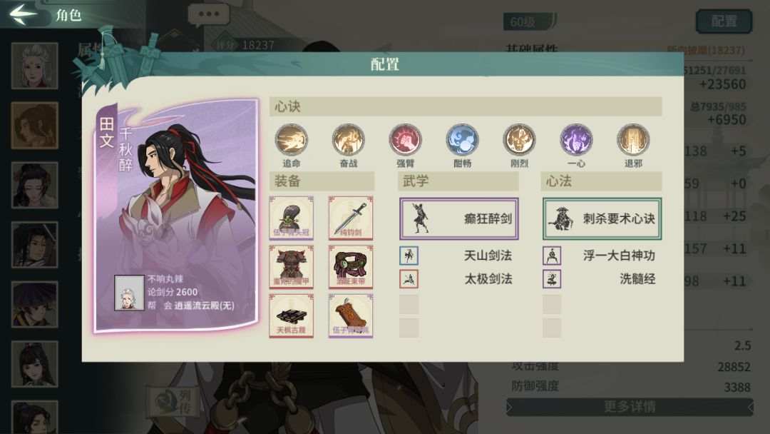Open the helmet equipment slot
This screenshot has height=434, width=770.
[x=291, y=218]
